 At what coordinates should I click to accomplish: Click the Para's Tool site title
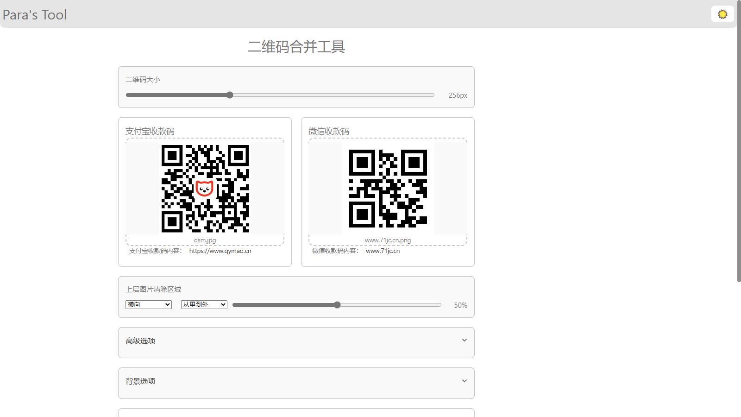[35, 15]
